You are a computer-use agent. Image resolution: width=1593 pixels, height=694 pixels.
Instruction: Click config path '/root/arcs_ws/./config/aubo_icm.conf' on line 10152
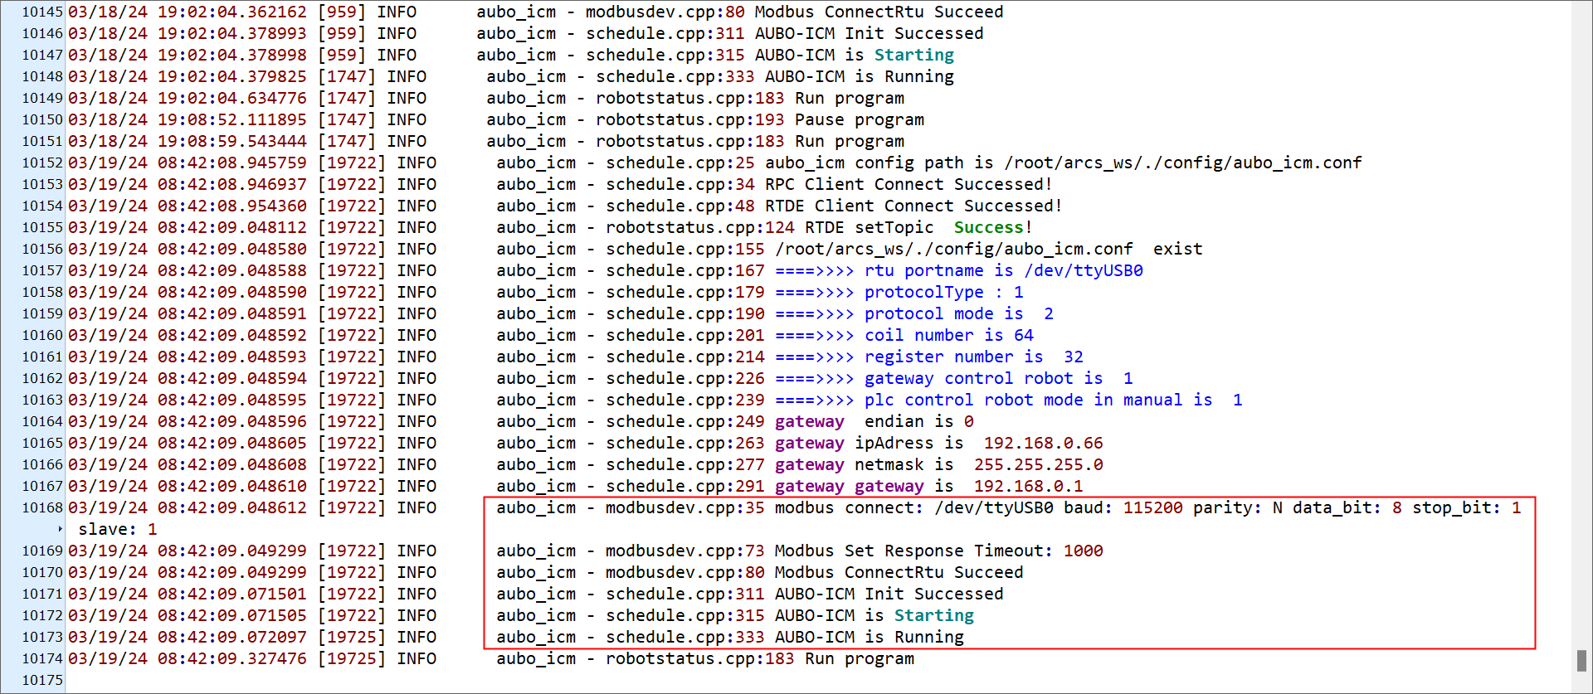(1183, 163)
